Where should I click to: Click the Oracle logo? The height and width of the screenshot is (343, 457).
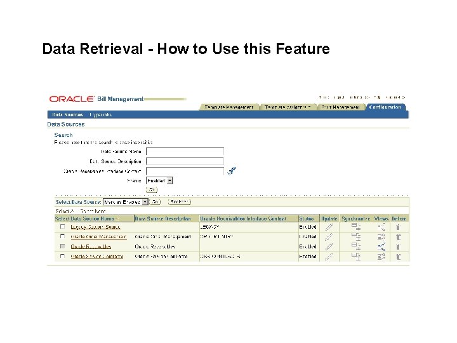point(72,99)
